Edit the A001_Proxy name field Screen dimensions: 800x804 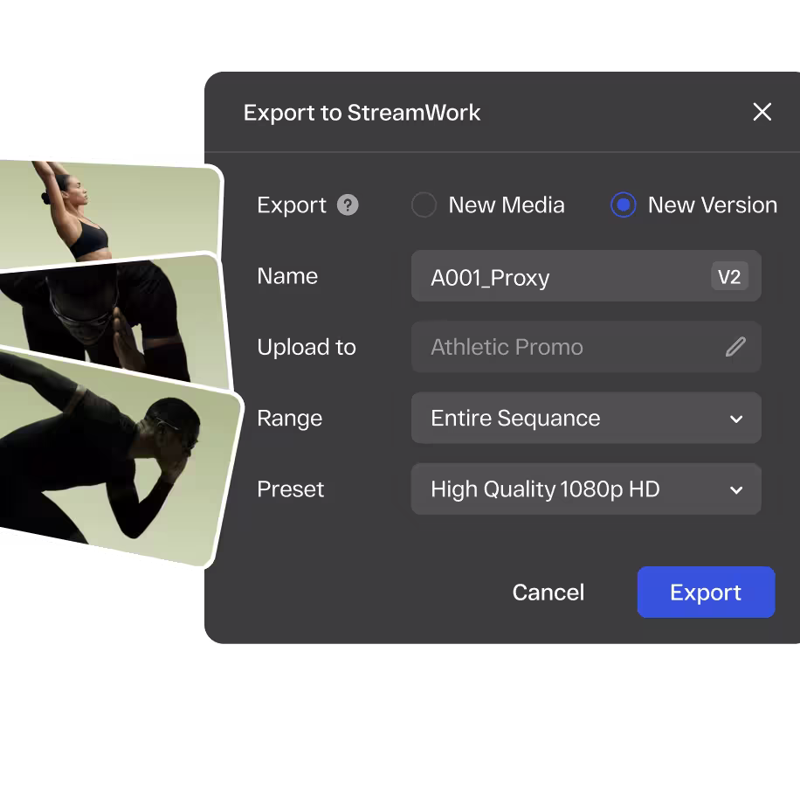[586, 276]
